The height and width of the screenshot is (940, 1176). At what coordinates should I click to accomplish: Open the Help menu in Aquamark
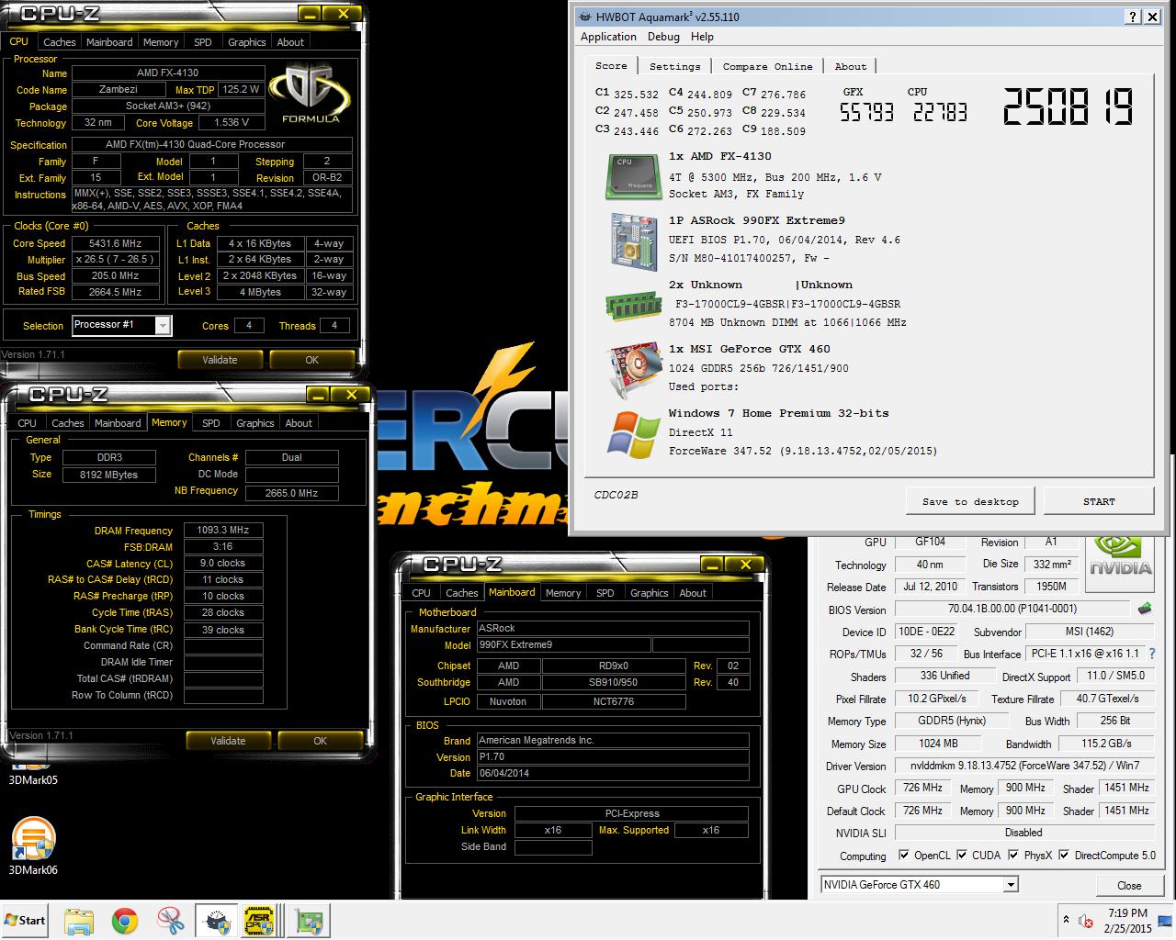pos(702,37)
